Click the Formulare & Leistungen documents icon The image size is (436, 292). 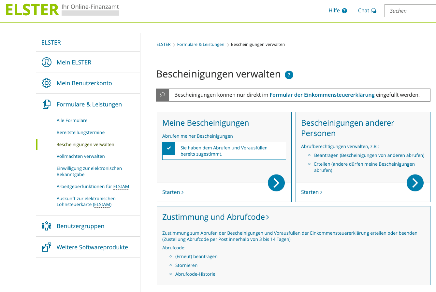click(x=47, y=104)
